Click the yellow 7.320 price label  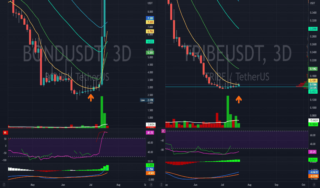coord(150,22)
